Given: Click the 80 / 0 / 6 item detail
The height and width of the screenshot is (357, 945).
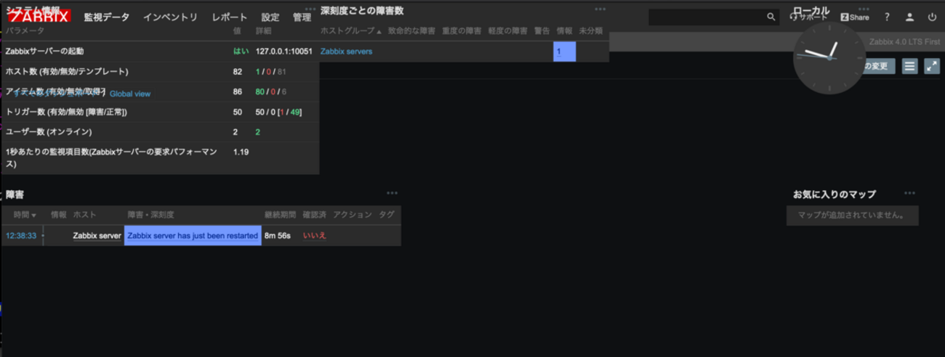Looking at the screenshot, I should click(271, 92).
